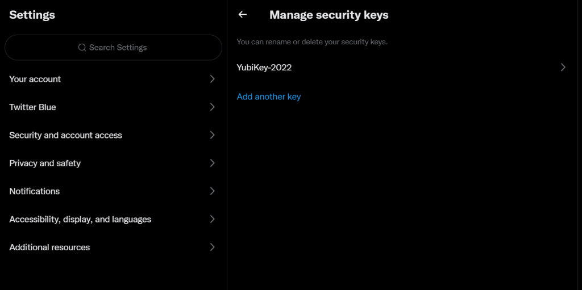The width and height of the screenshot is (582, 290).
Task: Click the Add another key link
Action: [269, 97]
